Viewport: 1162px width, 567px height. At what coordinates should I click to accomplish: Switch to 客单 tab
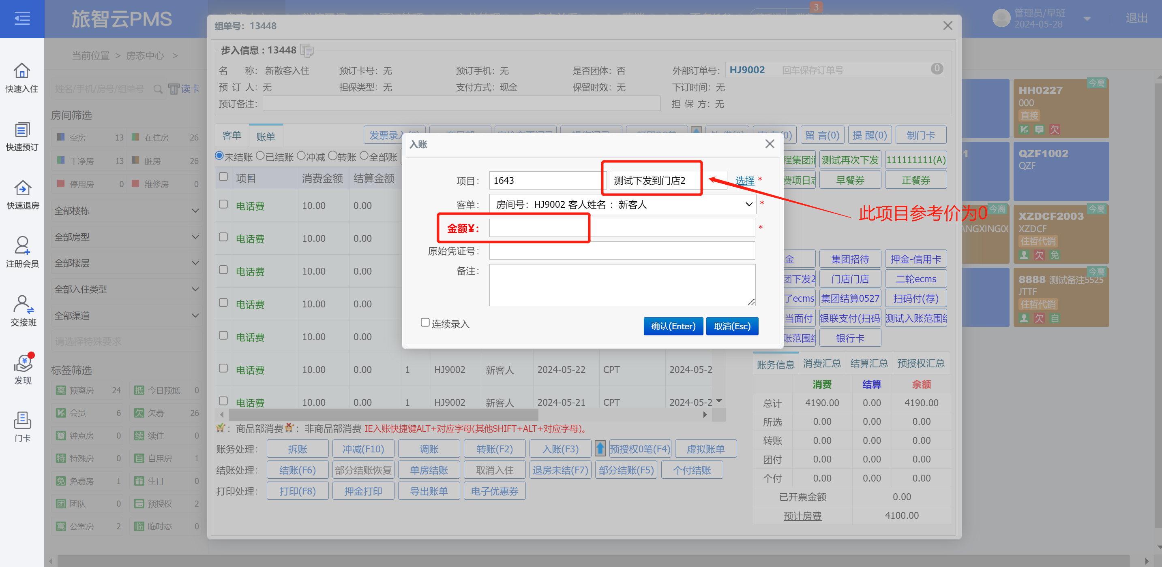click(232, 135)
